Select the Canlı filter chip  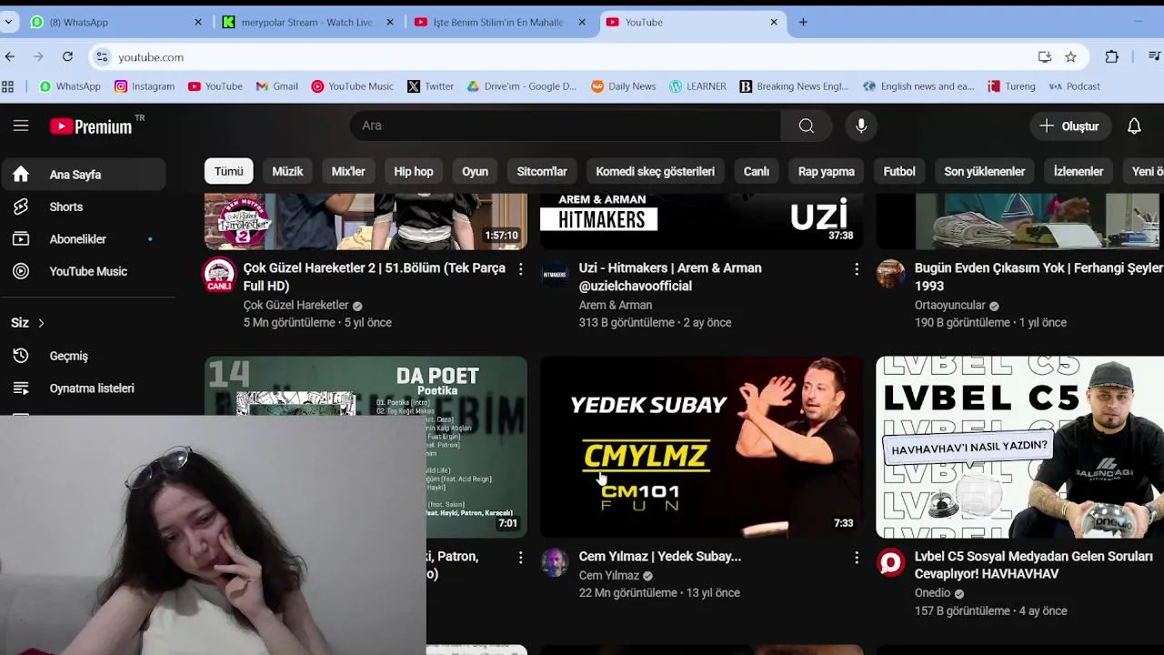coord(757,171)
